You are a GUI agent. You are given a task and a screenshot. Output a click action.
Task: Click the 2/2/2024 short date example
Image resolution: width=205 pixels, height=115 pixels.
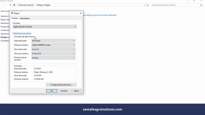[x=37, y=69]
